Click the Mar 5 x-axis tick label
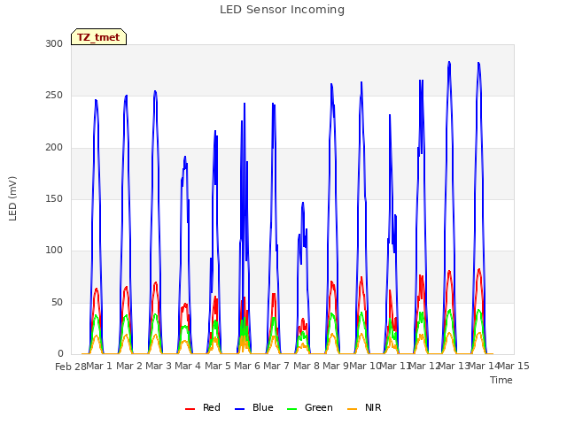The height and width of the screenshot is (425, 567). click(218, 366)
